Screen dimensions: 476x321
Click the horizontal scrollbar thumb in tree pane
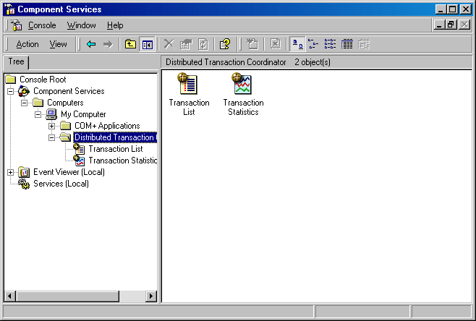(x=67, y=296)
